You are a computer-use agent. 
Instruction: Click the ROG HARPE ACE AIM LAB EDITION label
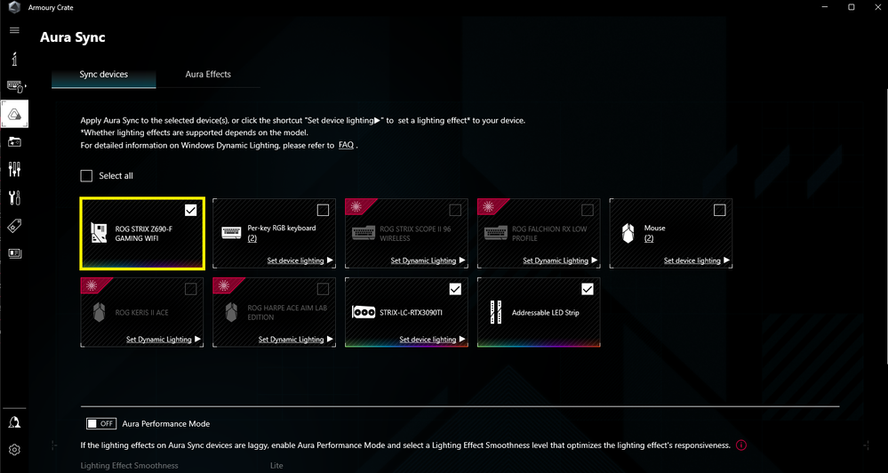click(x=287, y=313)
